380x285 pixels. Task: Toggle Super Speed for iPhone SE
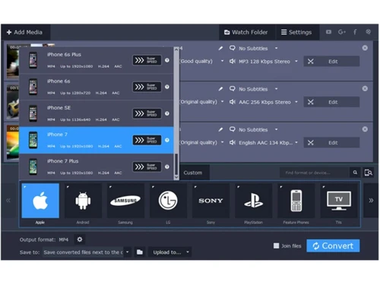147,113
